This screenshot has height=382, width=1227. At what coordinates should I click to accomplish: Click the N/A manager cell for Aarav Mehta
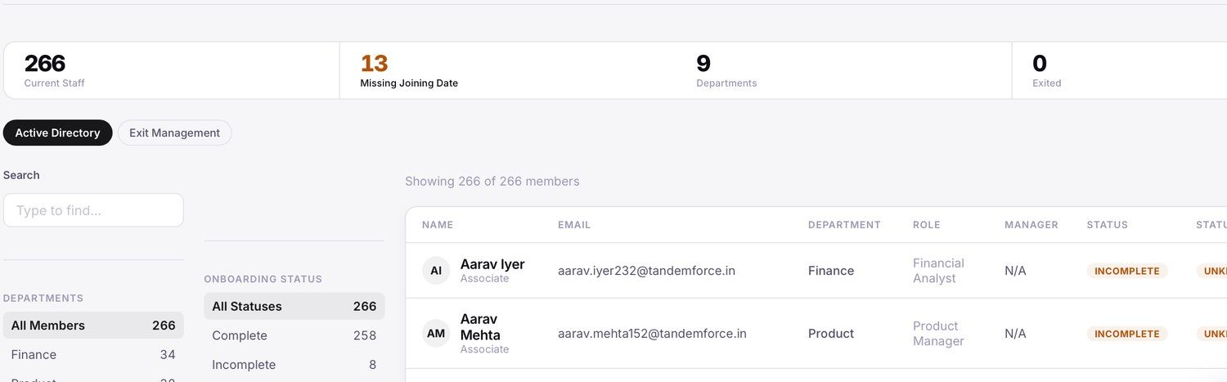(x=1015, y=334)
